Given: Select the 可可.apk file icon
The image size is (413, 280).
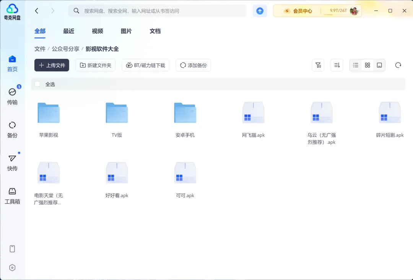Looking at the screenshot, I should [x=185, y=173].
